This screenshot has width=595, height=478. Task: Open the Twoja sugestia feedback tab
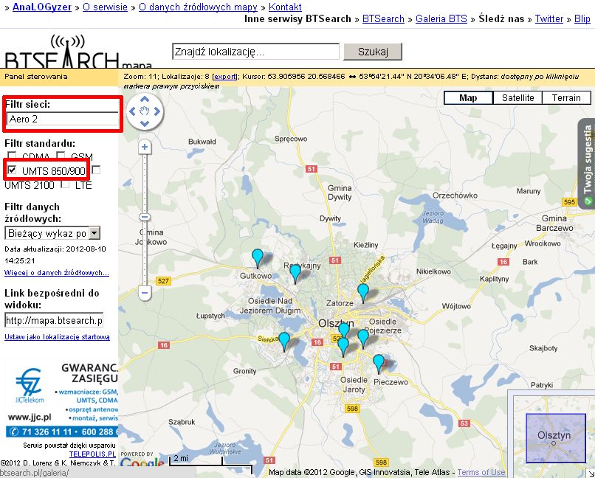point(587,163)
